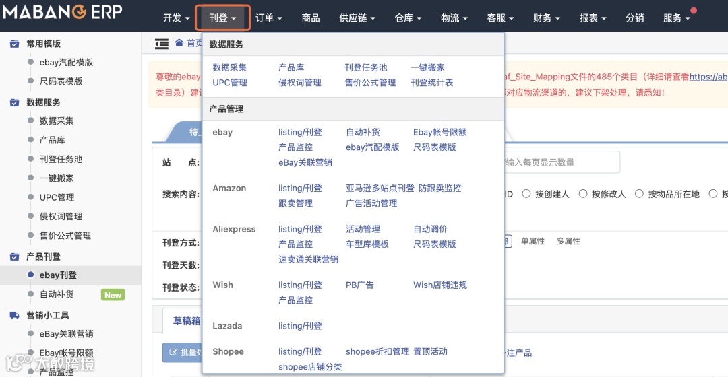Open Ebay帐号限额 in the dropdown panel
Screen dimensions: 728x377
coord(440,132)
